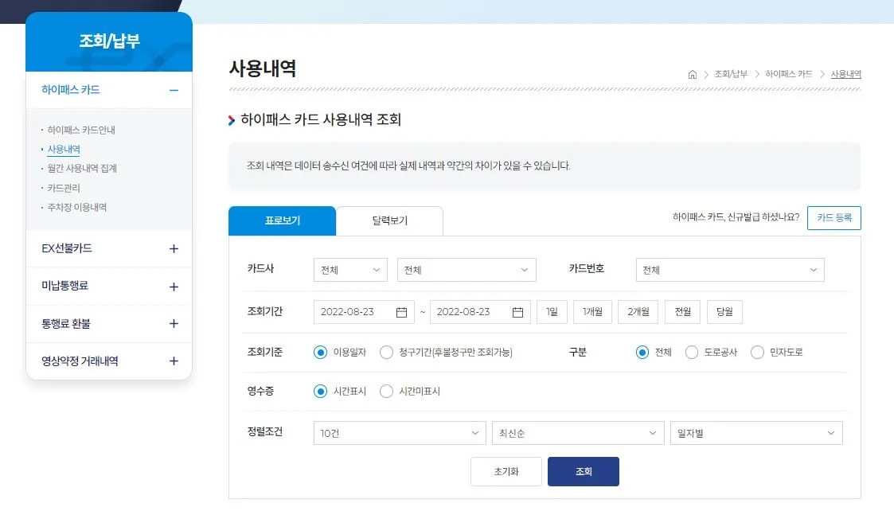Collapse the 하이패스 카드 sidebar section
This screenshot has width=894, height=511.
pos(109,89)
